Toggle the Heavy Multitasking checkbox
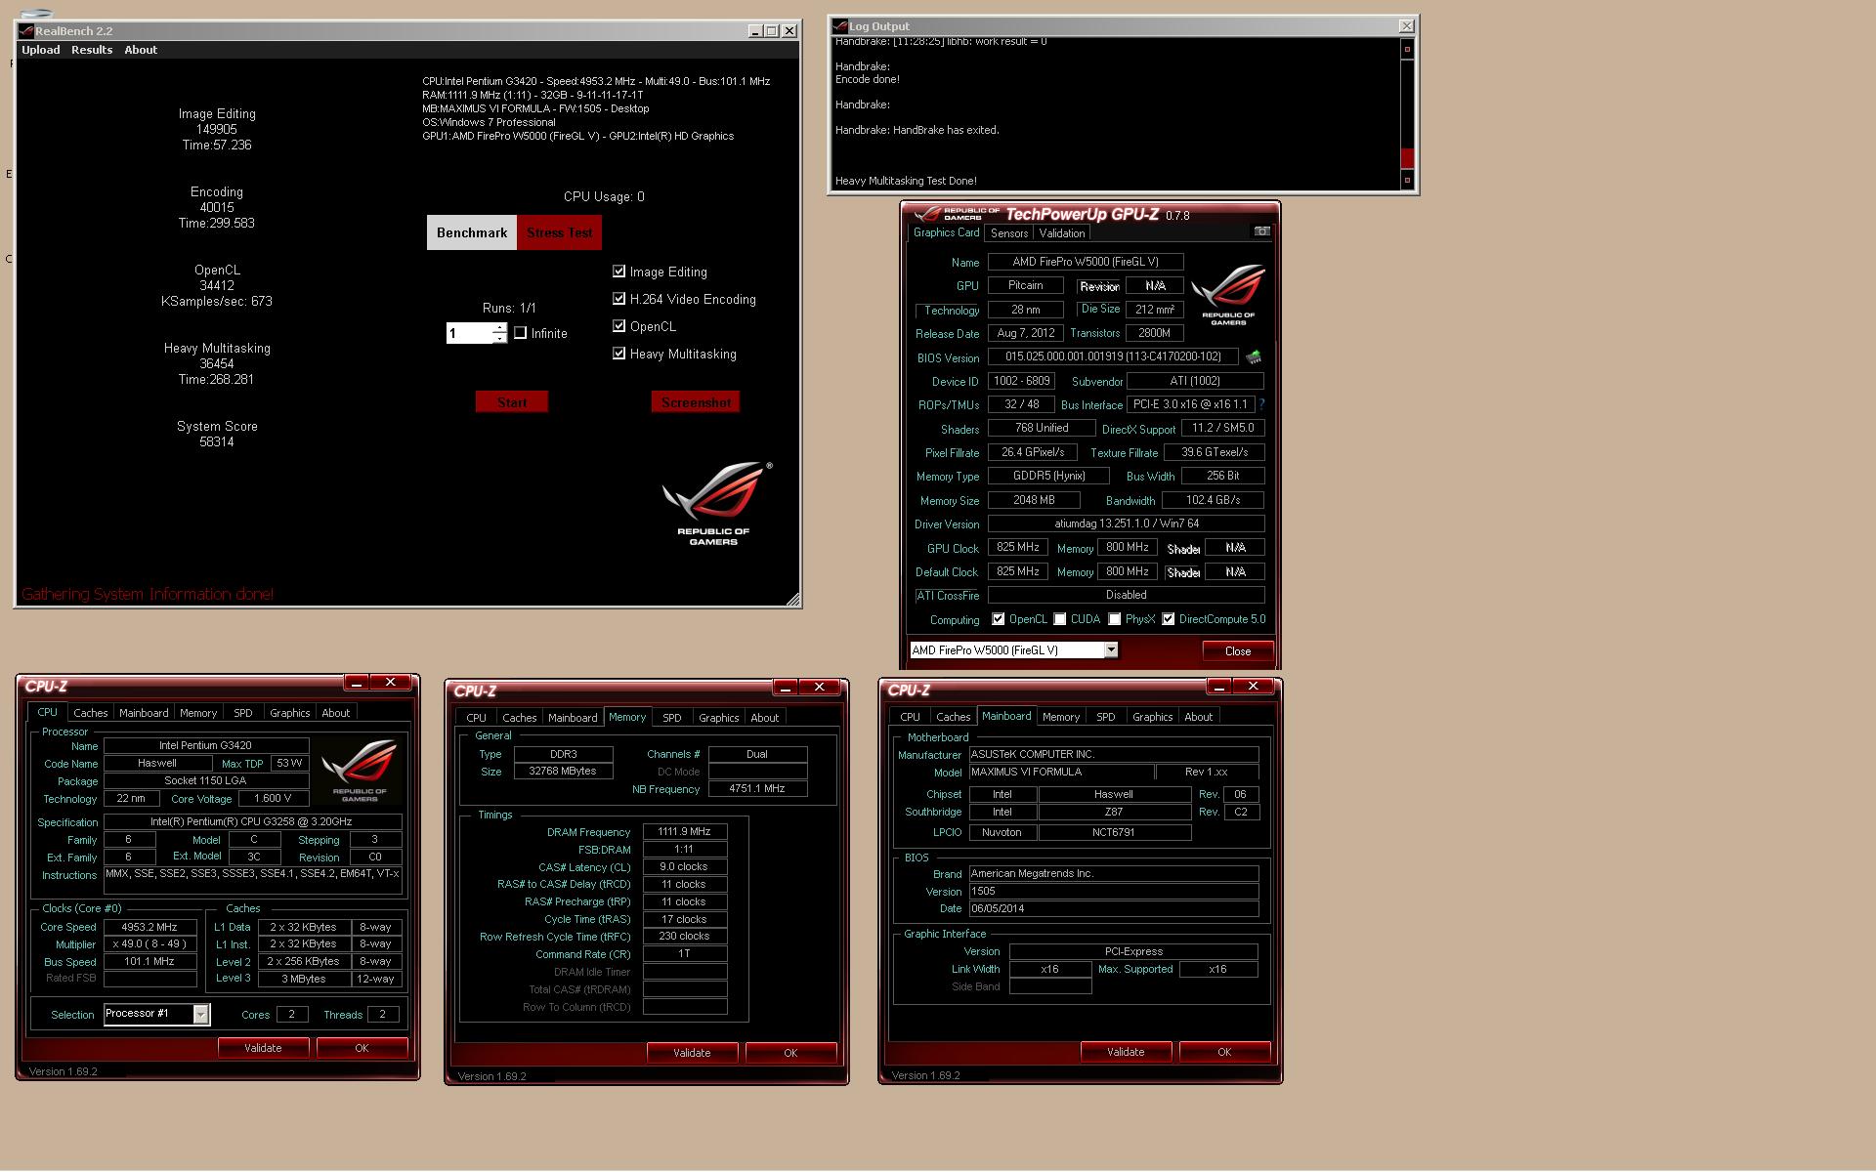Image resolution: width=1876 pixels, height=1172 pixels. (618, 354)
